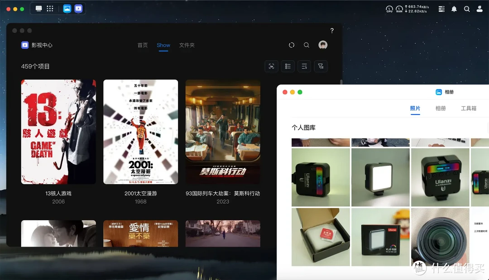The width and height of the screenshot is (489, 280).
Task: Open photo of lit white LED panel
Action: point(380,177)
